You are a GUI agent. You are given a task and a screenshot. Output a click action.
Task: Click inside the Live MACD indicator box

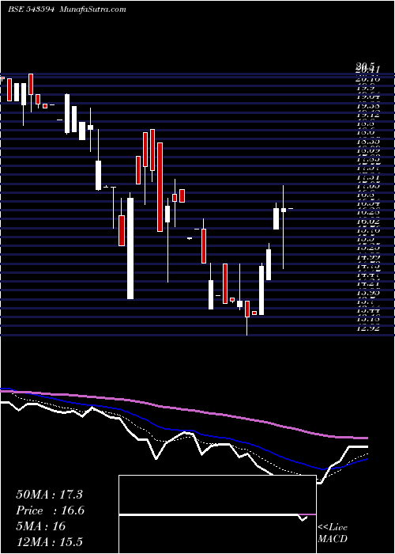pos(217,514)
